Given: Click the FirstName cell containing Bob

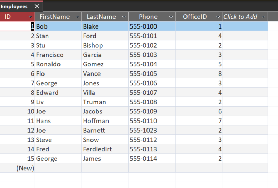Looking at the screenshot, I should [x=58, y=26].
